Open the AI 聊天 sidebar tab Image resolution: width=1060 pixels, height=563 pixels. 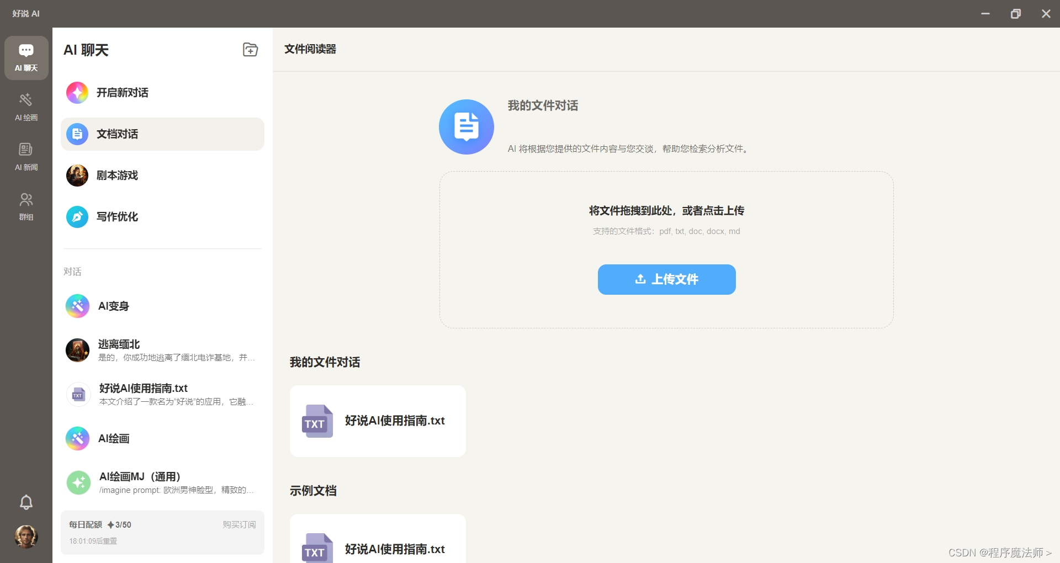(26, 58)
